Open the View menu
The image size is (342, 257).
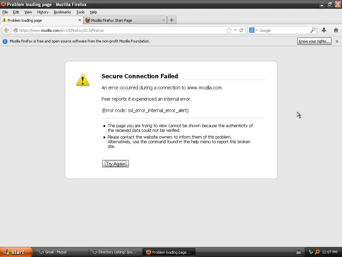(28, 12)
